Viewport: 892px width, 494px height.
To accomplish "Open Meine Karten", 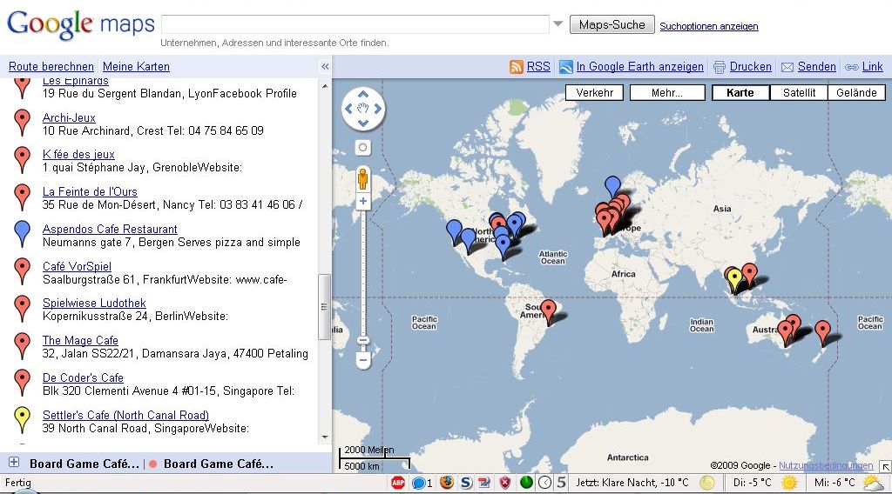I will [136, 66].
